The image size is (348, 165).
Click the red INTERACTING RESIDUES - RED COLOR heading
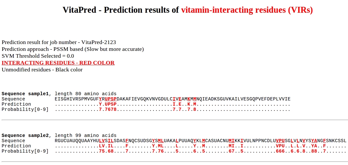tap(58, 63)
